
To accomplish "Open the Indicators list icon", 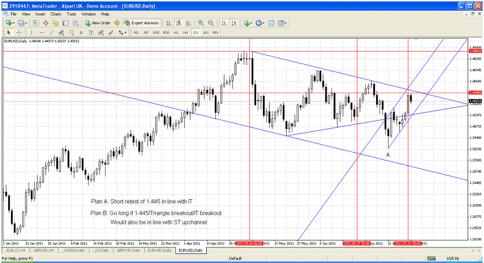I will pyautogui.click(x=246, y=23).
